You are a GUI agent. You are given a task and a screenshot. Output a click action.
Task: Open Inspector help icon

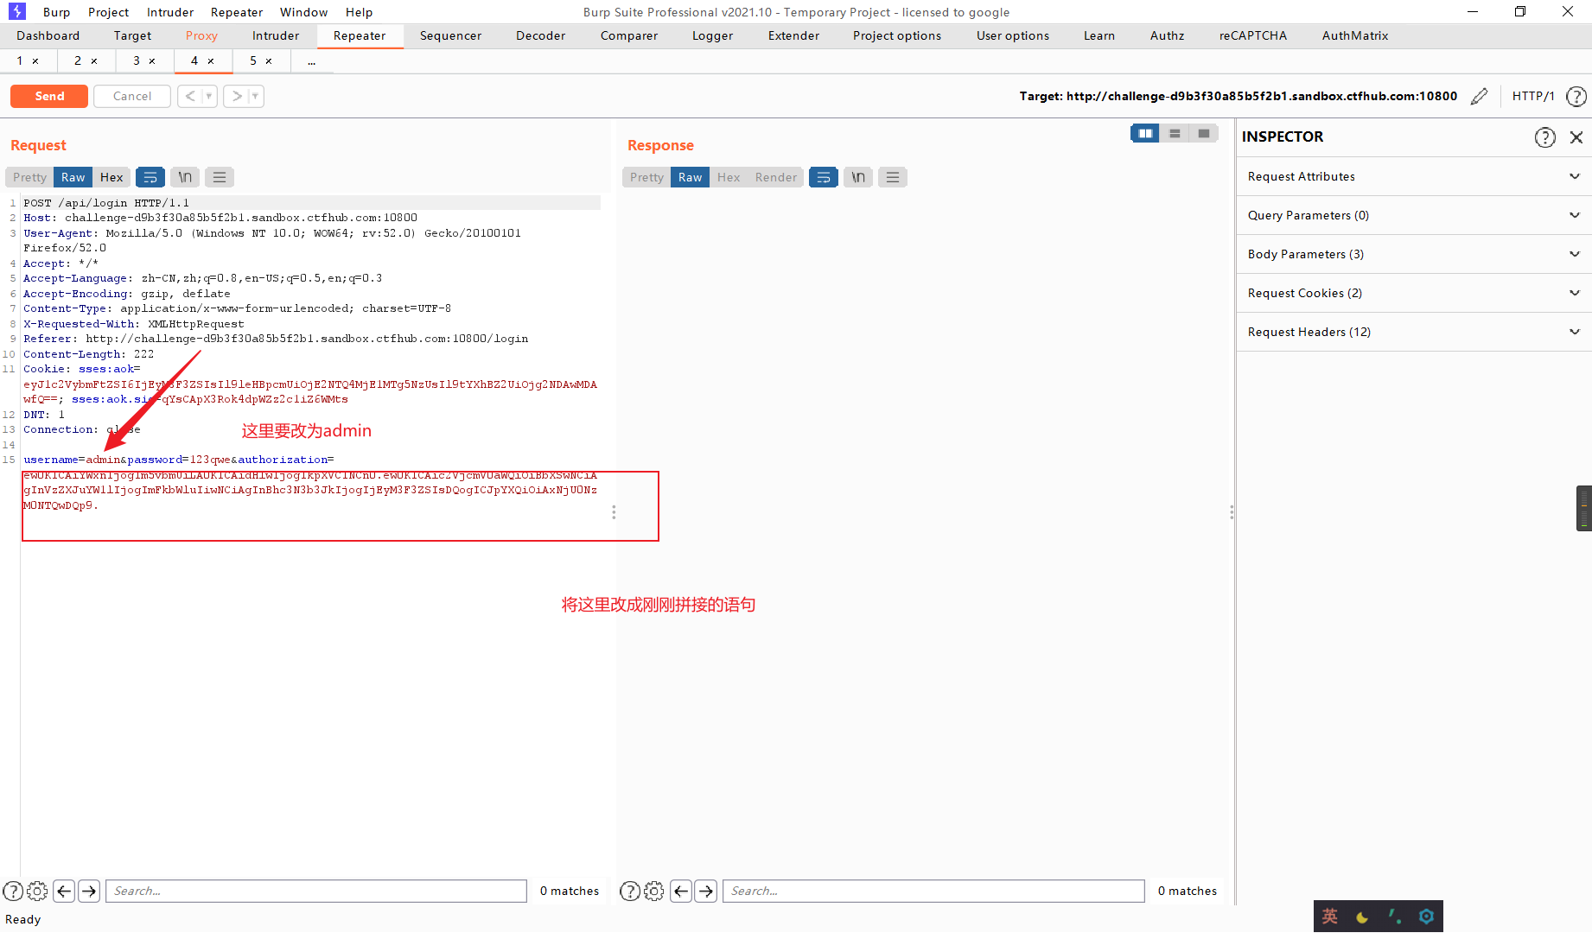1545,137
